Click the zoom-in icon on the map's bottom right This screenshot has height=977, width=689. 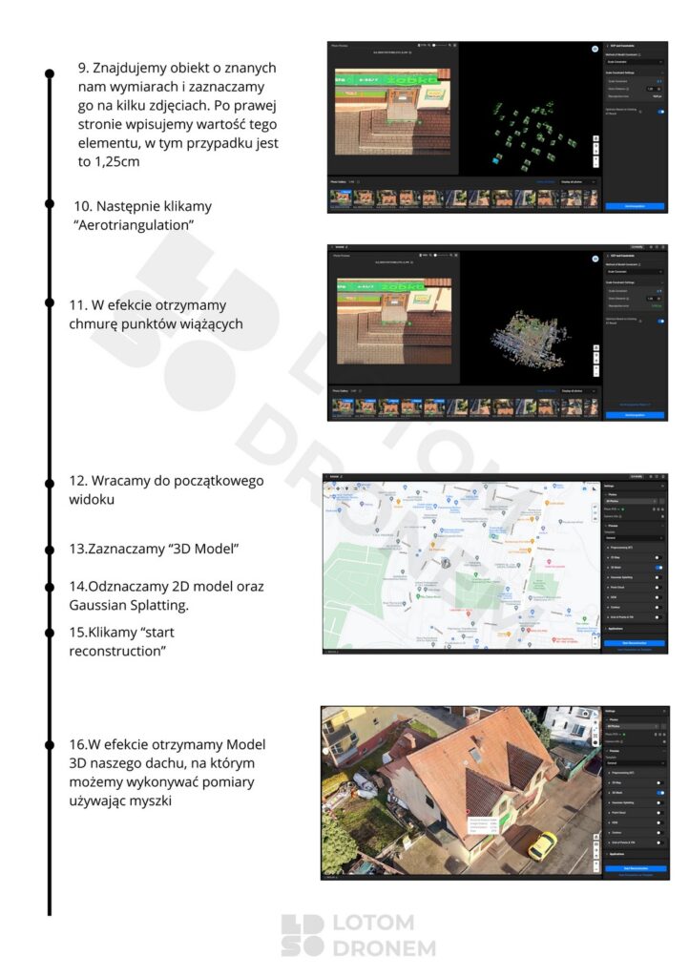[595, 638]
